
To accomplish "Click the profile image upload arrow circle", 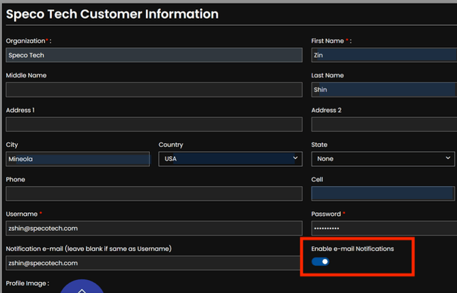I will (x=82, y=287).
